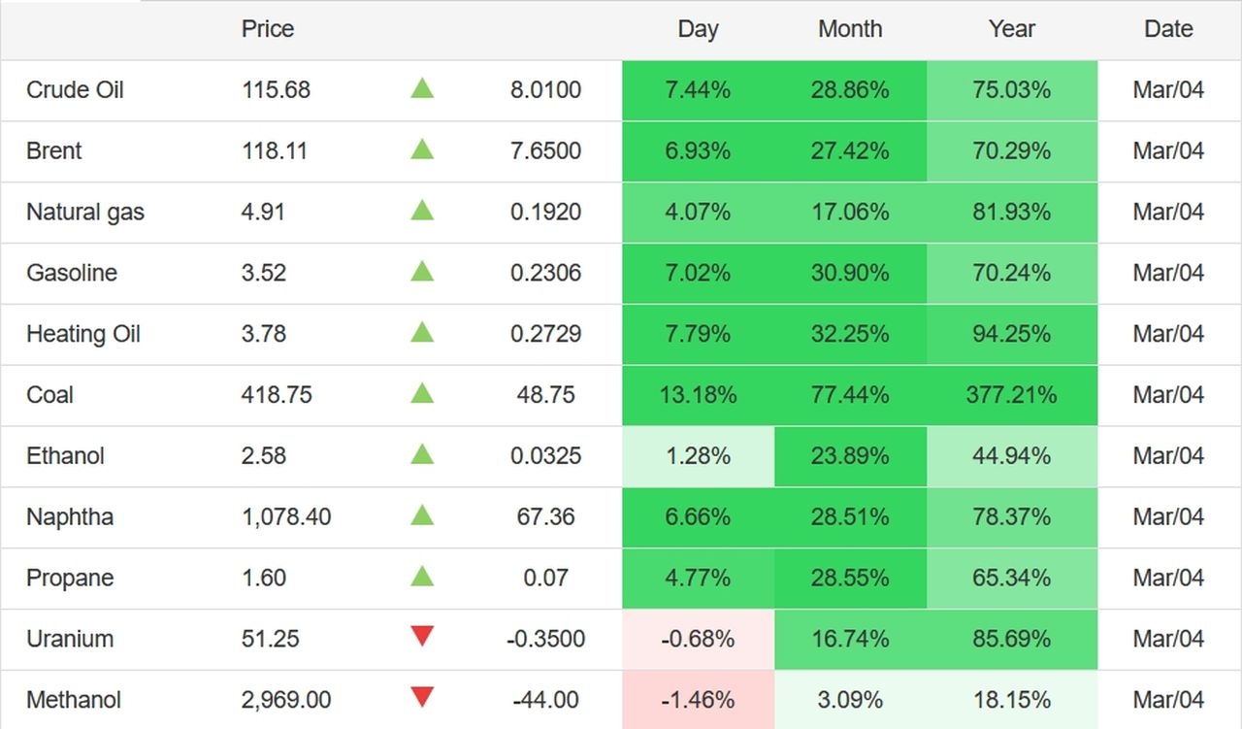1242x729 pixels.
Task: Click the Year column header
Action: click(x=1012, y=29)
